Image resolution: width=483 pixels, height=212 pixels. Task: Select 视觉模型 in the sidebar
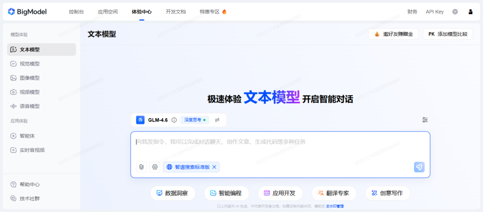pos(42,64)
